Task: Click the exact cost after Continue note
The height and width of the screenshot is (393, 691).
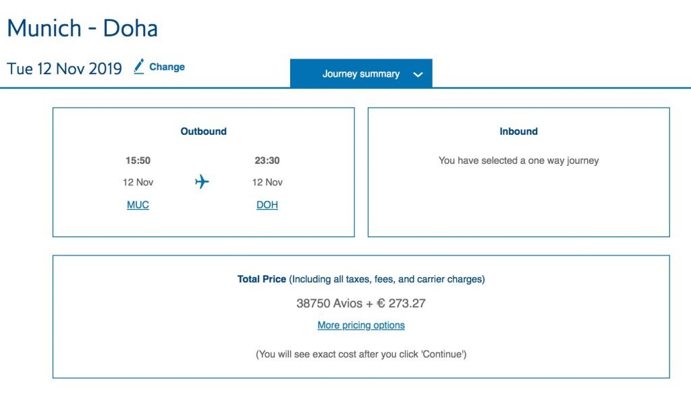Action: (x=361, y=355)
